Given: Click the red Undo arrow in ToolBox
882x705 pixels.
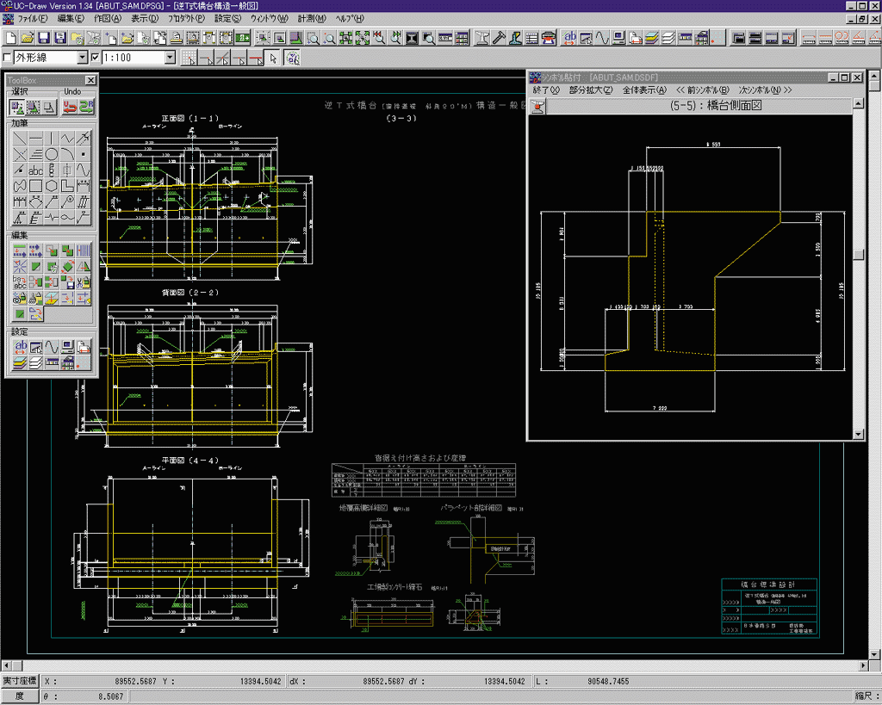Looking at the screenshot, I should pyautogui.click(x=70, y=107).
